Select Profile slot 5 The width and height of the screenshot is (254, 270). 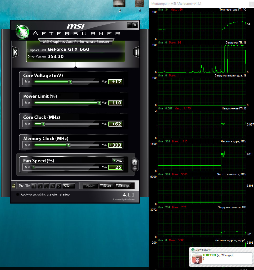(x=59, y=186)
